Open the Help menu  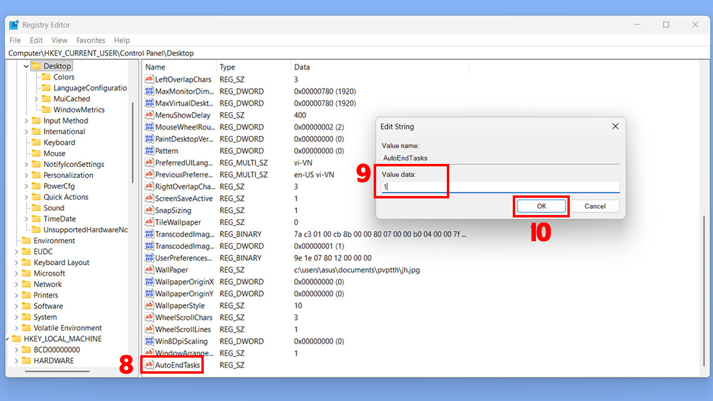(122, 40)
